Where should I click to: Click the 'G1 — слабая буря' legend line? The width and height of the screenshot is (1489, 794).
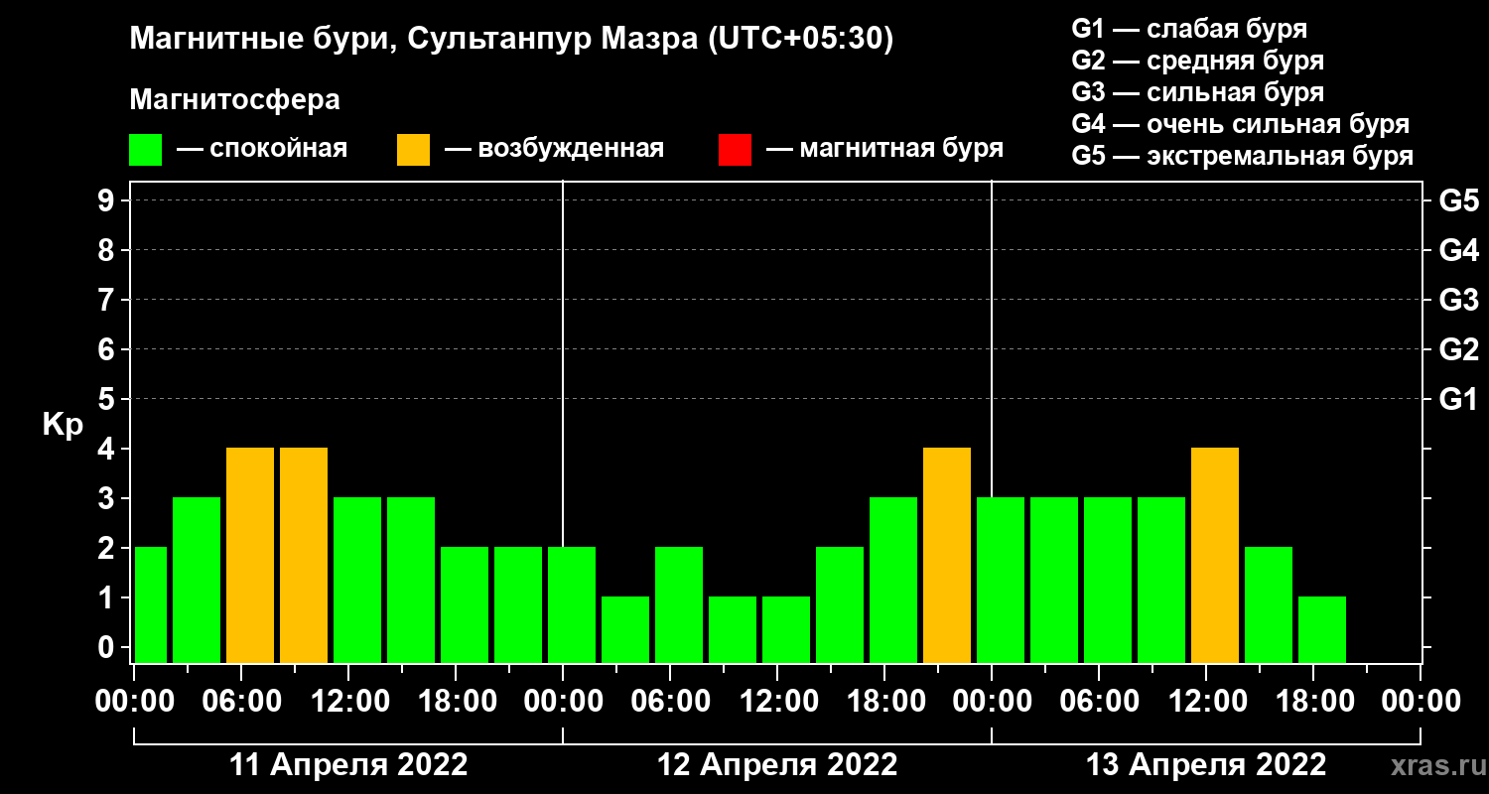pos(1189,29)
